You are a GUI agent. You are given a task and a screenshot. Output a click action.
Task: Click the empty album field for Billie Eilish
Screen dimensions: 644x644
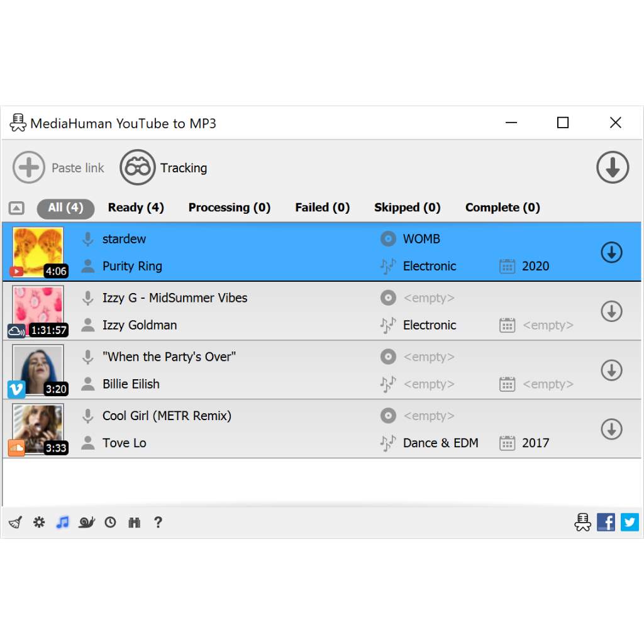coord(429,357)
